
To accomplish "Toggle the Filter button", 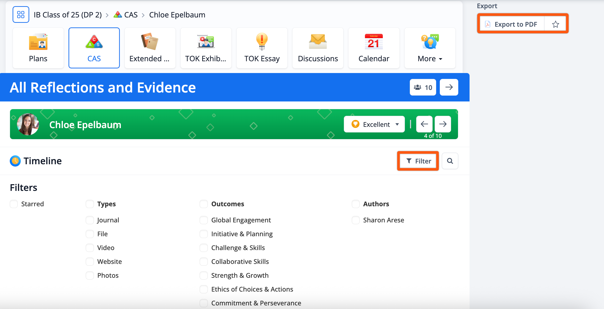I will coord(418,161).
